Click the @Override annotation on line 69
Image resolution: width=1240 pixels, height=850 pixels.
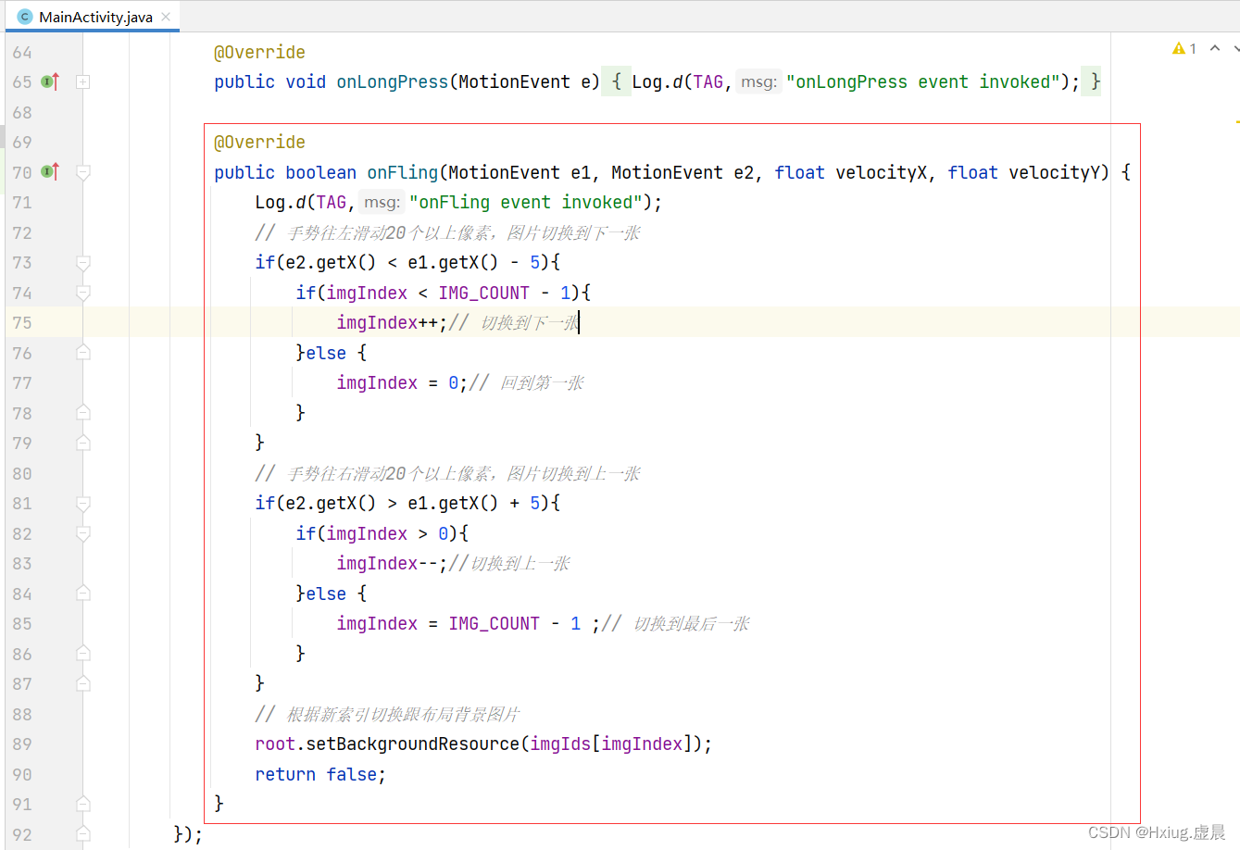pyautogui.click(x=259, y=142)
